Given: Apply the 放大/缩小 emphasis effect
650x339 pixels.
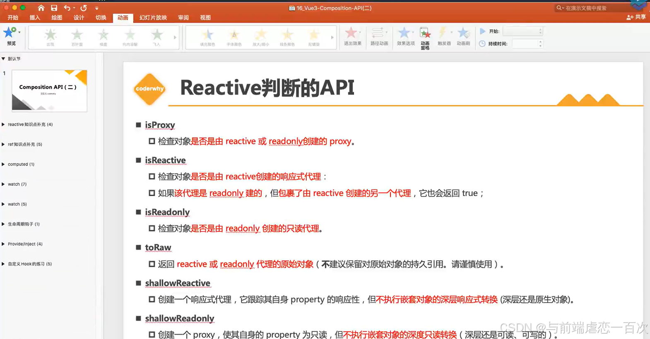Looking at the screenshot, I should click(261, 37).
